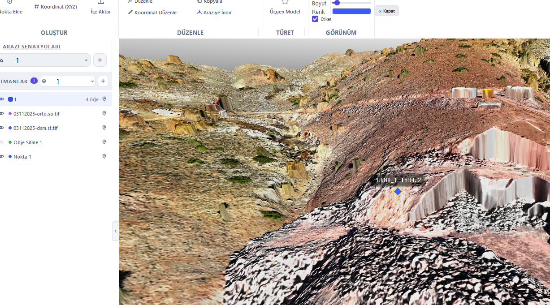Select the 03112025-orto.so.tif layer name
Viewport: 550px width, 305px height.
click(x=36, y=114)
